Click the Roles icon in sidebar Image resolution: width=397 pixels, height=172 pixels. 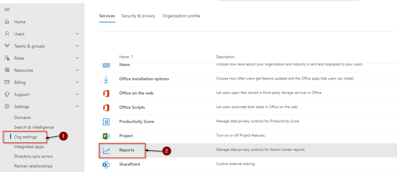pos(7,58)
